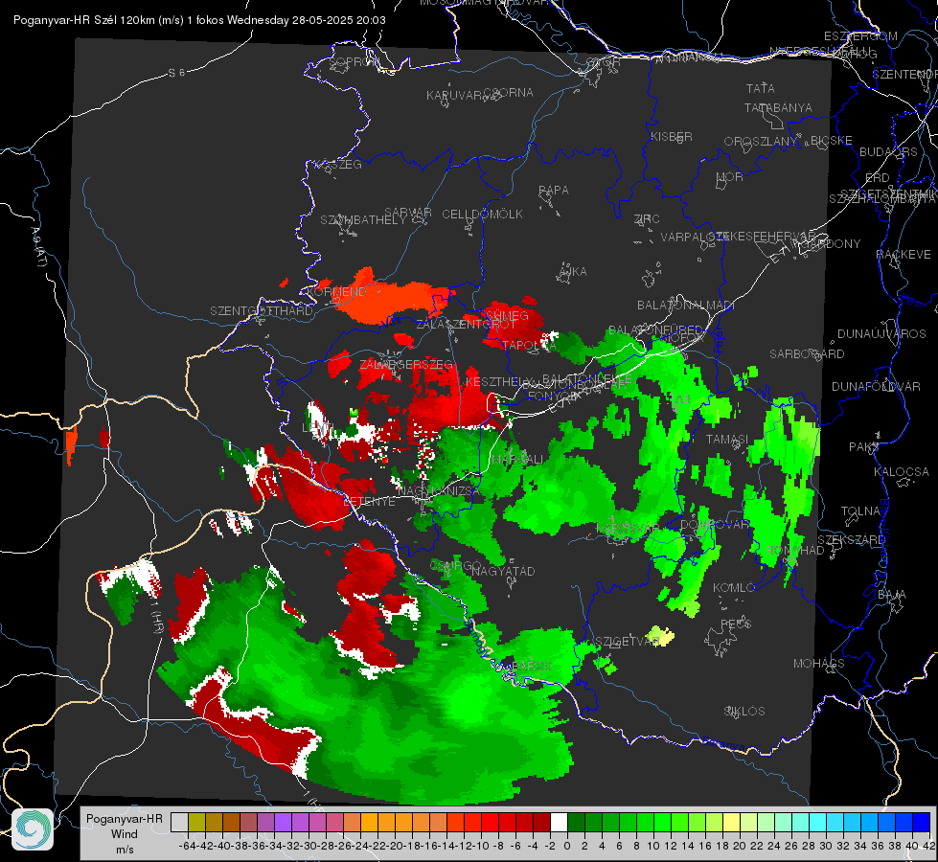Click the swirl weather service logo

click(33, 829)
